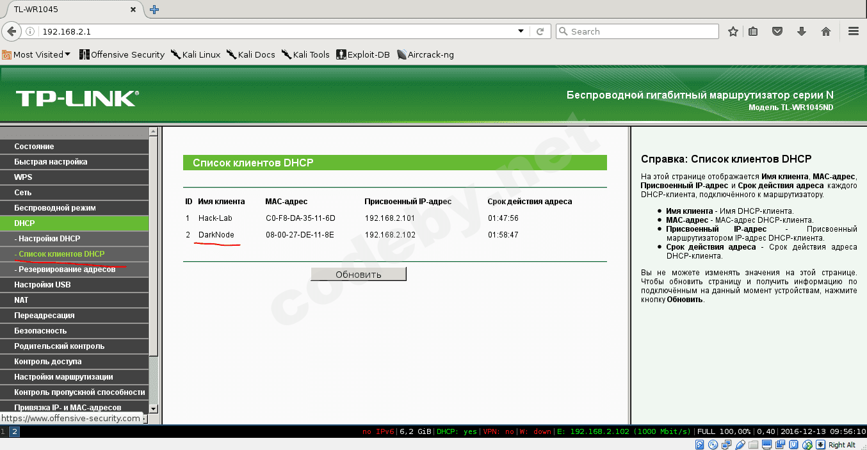Click MAC address C0-F8-DA-35-11-6D
This screenshot has height=450, width=867.
click(300, 218)
